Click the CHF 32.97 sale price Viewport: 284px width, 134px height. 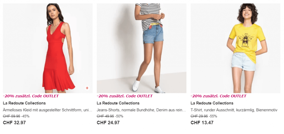coord(14,123)
